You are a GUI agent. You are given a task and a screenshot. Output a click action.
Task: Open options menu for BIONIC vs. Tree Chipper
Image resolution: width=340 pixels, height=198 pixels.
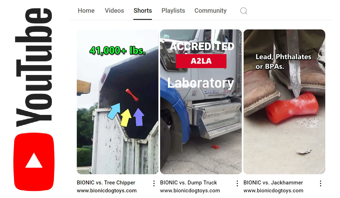(x=154, y=183)
